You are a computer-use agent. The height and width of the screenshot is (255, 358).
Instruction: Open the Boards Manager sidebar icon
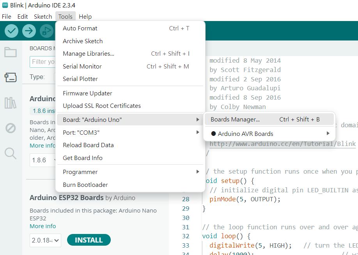(x=11, y=77)
